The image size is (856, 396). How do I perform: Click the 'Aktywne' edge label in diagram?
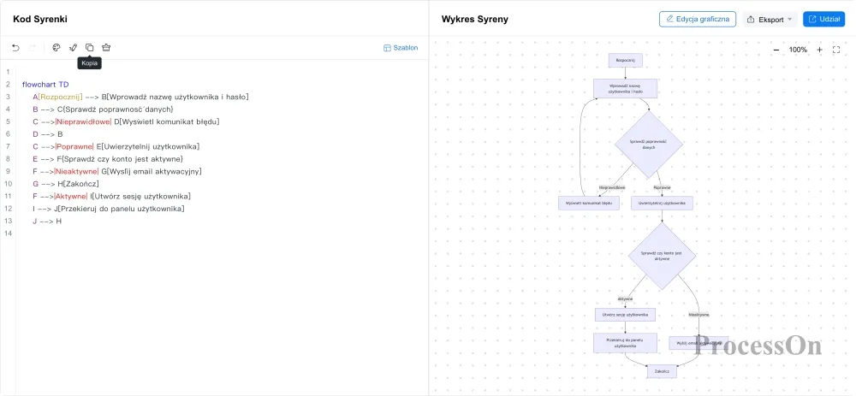coord(625,298)
